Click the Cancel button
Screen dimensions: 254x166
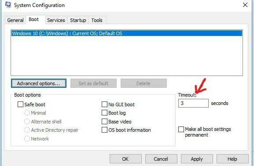161,159
